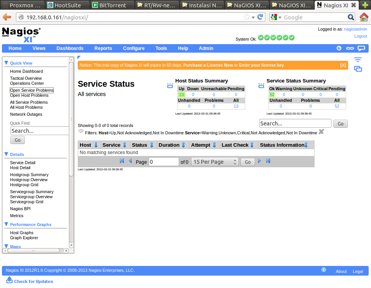Open the Reports menu

(x=103, y=48)
